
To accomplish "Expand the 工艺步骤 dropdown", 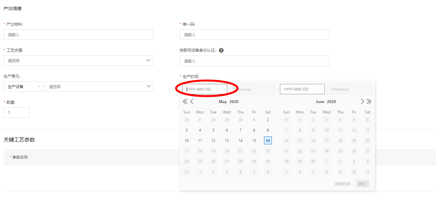I will (78, 60).
